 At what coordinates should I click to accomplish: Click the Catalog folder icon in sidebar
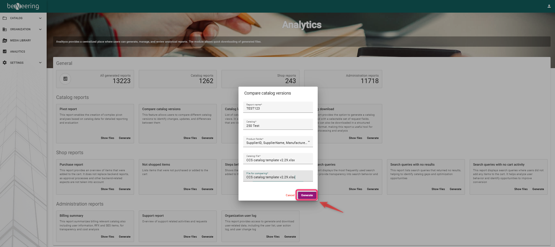(5, 18)
